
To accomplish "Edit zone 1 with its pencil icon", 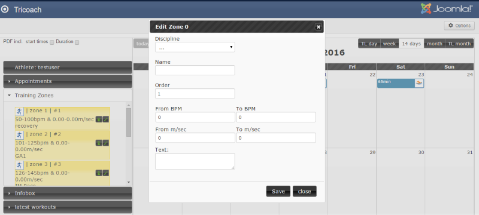I will (106, 119).
